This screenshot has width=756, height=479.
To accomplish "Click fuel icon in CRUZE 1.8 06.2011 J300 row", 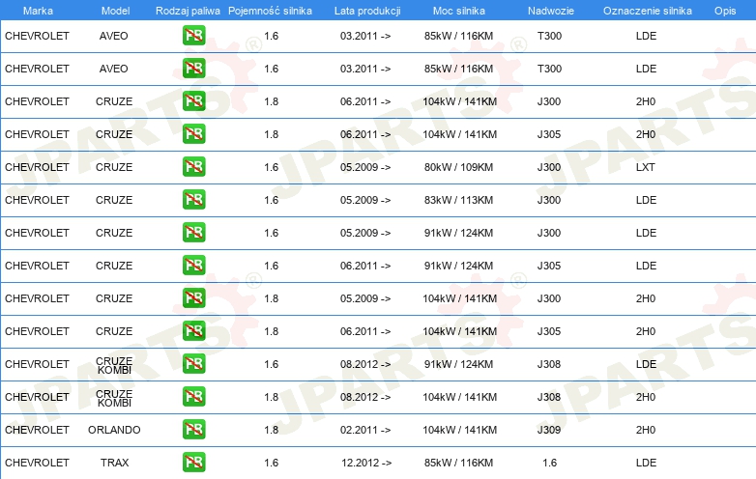I will point(193,101).
